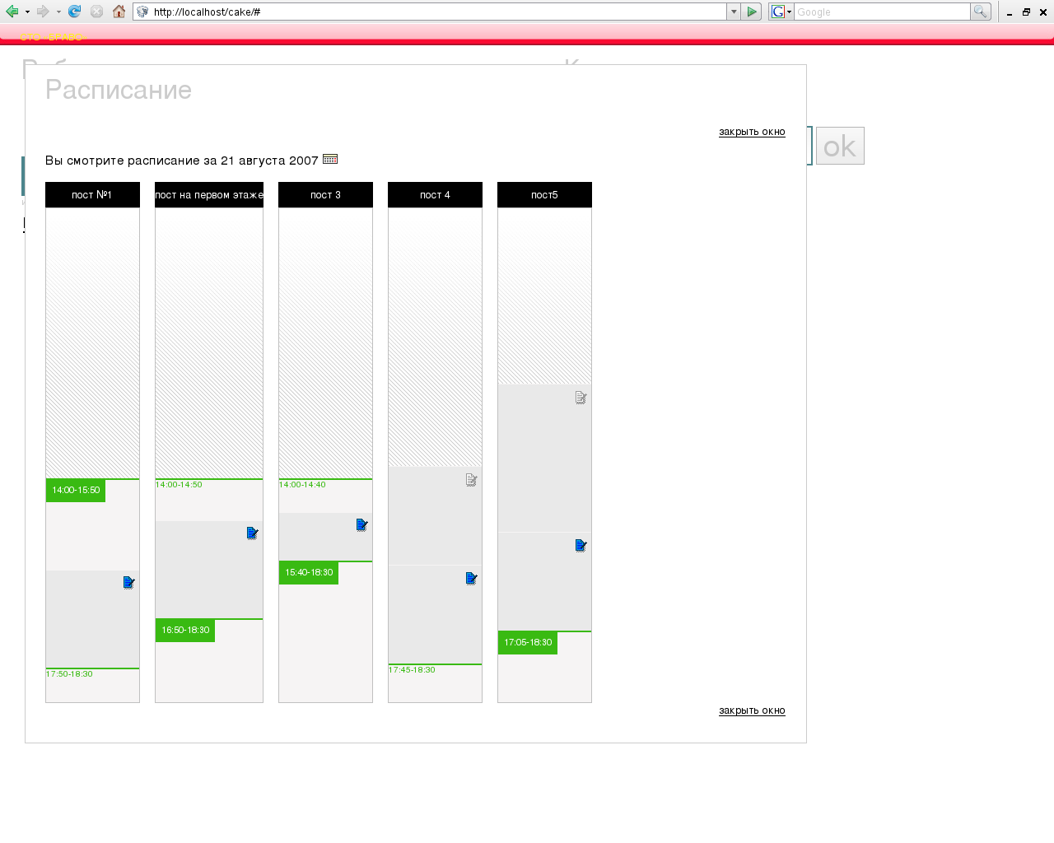Choose search engine via the Google icon
Screen dimensions: 1054x843
coord(781,12)
